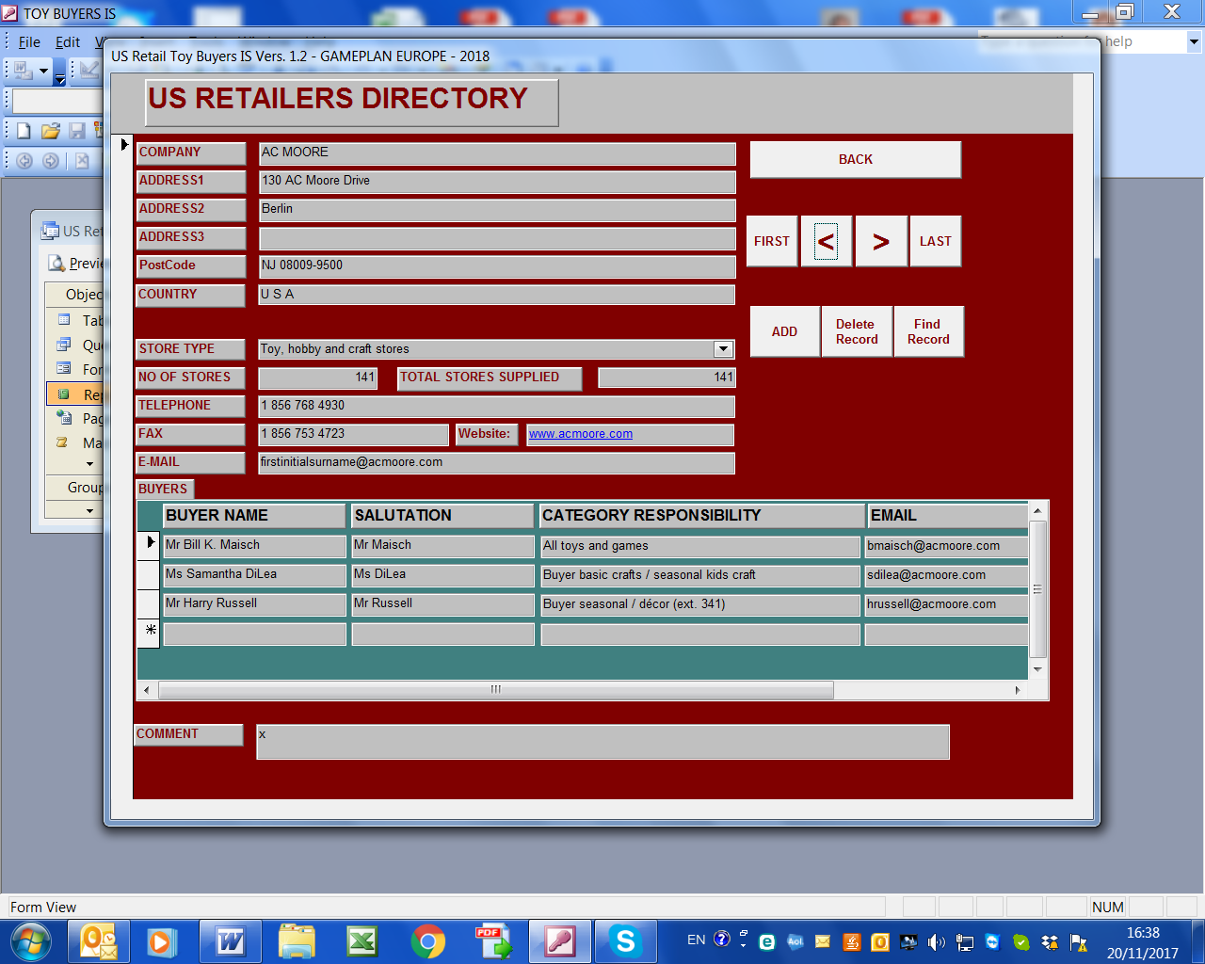Select Ms Samantha DiLea buyer name

pyautogui.click(x=254, y=574)
